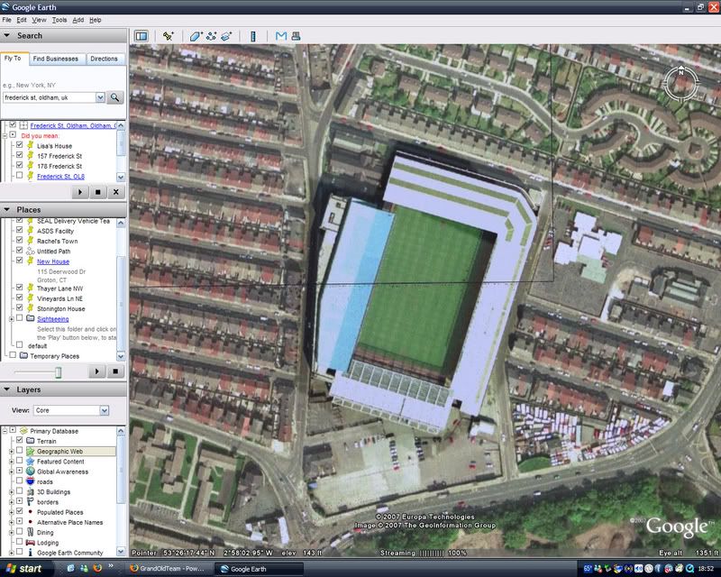This screenshot has height=577, width=721.
Task: Enable the roads layer checkbox
Action: point(19,481)
